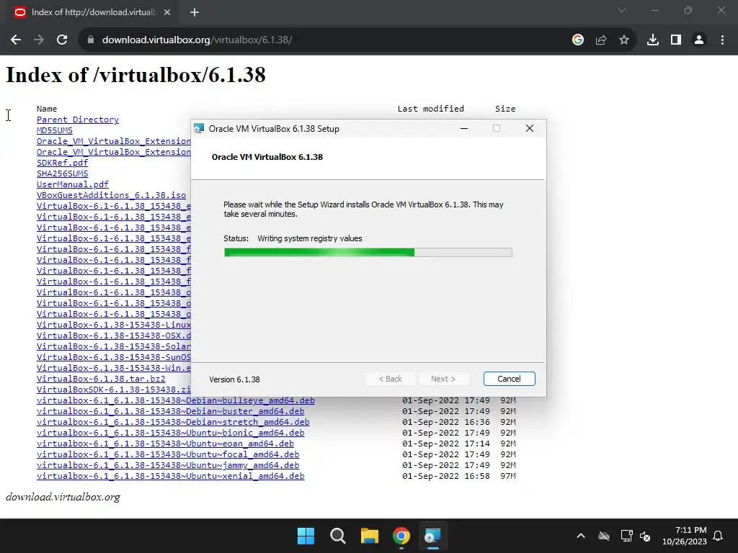Screen dimensions: 738x553
Task: Click the setup dialog title bar icon
Action: [x=199, y=128]
